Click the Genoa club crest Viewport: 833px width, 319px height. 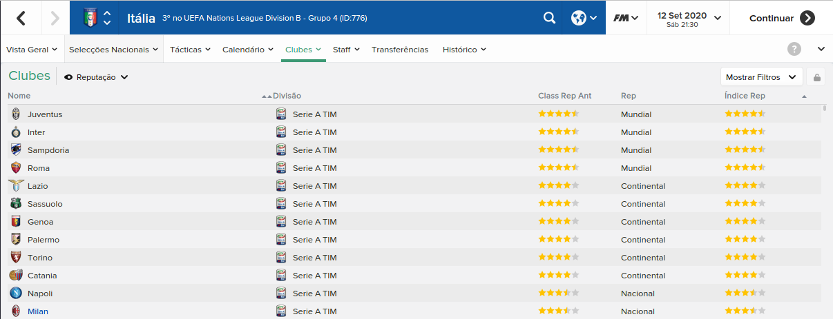pyautogui.click(x=16, y=221)
